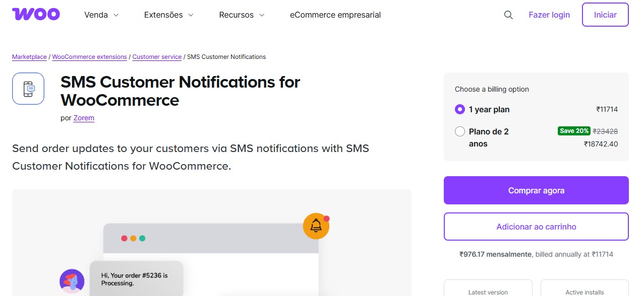Screen dimensions: 644x296
Task: Open the Extensões dropdown
Action: tap(168, 15)
